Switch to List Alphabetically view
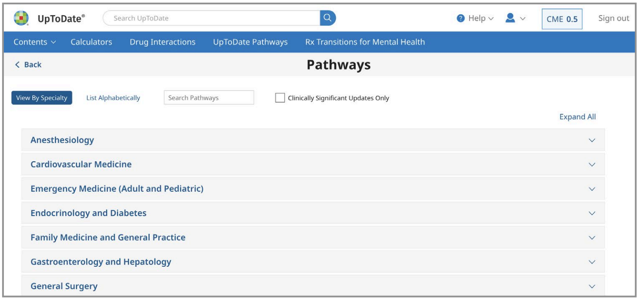 (113, 98)
